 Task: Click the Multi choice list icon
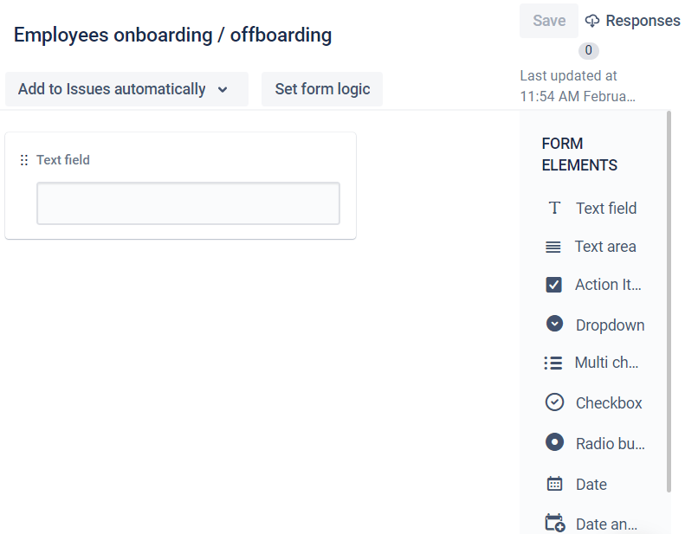pos(553,364)
